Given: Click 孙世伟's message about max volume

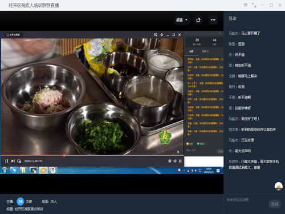Looking at the screenshot, I should (254, 164).
